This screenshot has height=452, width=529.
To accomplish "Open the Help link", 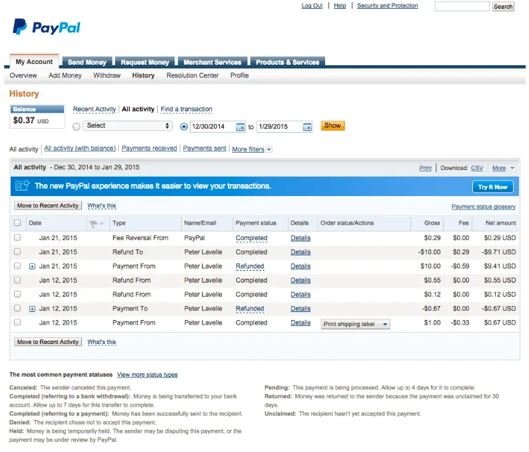I will click(340, 5).
